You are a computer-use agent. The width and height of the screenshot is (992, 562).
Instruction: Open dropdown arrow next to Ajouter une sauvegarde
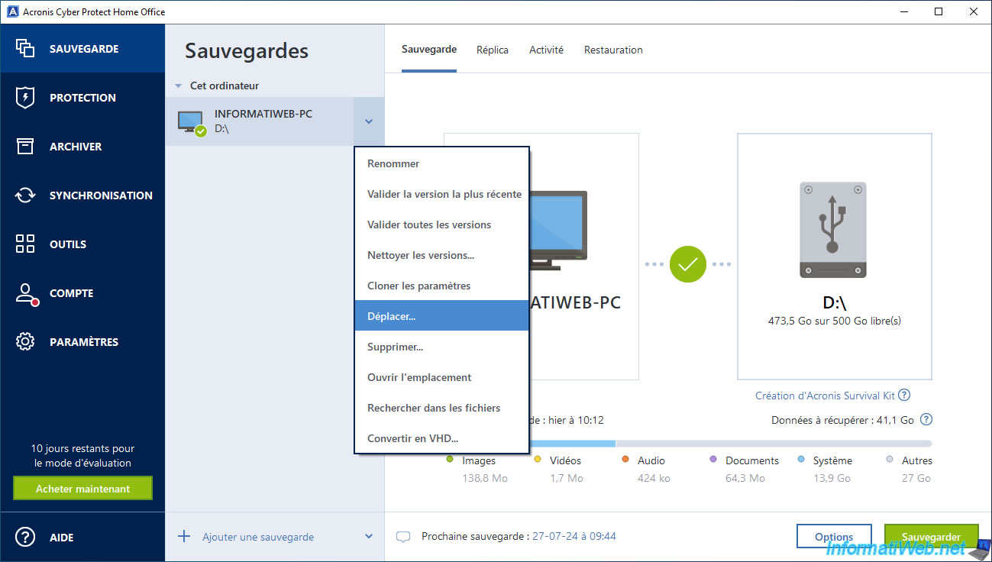[369, 536]
